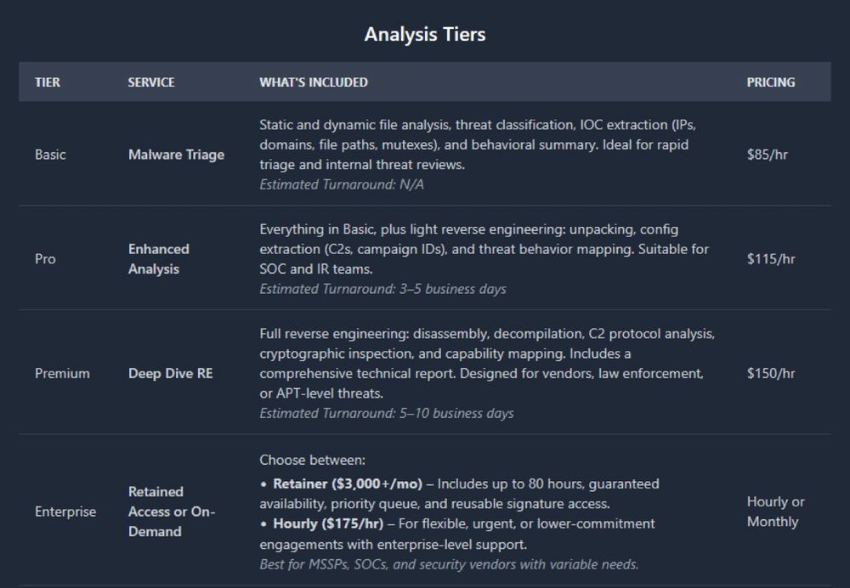Click the Deep Dive RE service name

coord(170,373)
